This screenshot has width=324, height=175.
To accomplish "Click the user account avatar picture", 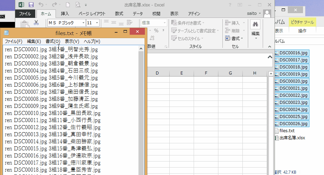I will pos(267,13).
